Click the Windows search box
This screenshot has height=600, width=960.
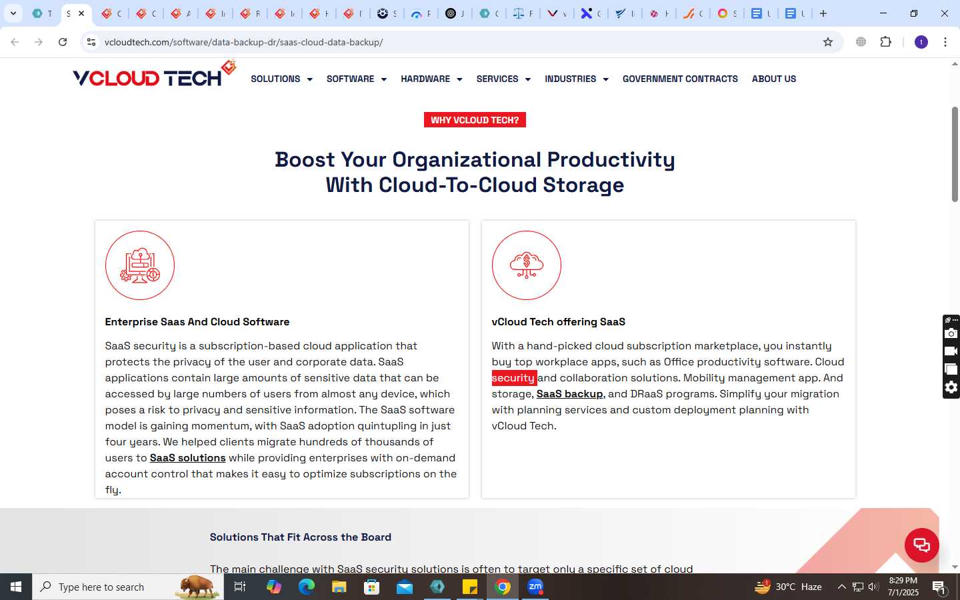128,587
